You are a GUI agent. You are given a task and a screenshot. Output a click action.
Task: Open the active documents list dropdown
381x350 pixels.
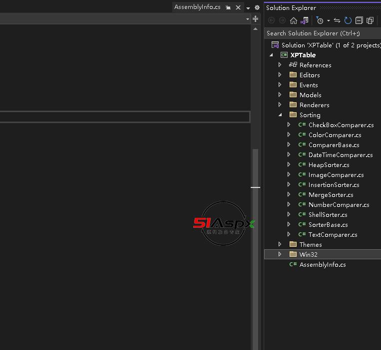(248, 8)
